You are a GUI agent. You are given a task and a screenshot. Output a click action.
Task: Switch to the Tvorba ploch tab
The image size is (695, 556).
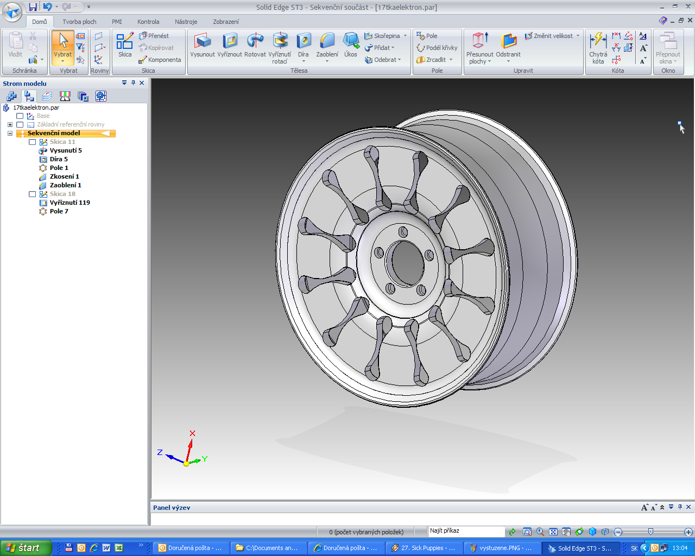point(79,22)
